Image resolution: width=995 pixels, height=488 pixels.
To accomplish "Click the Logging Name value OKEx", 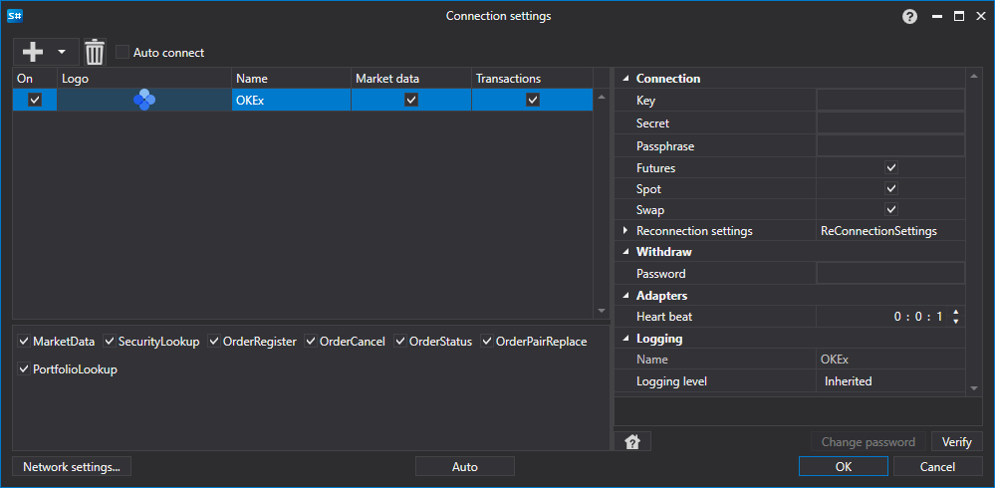I will [890, 360].
